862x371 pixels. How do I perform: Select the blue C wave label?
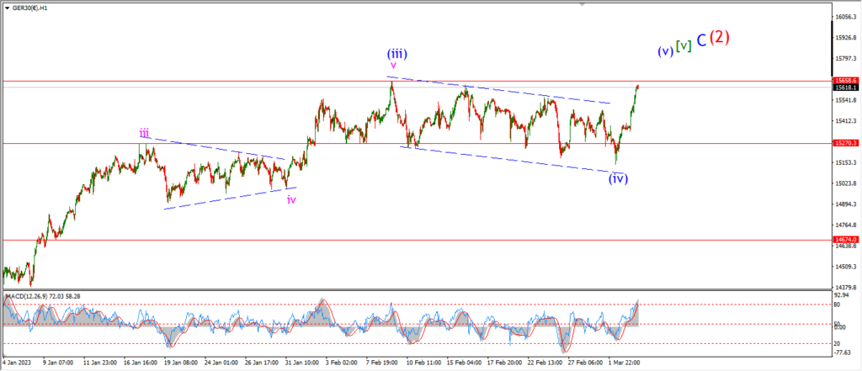(x=701, y=40)
